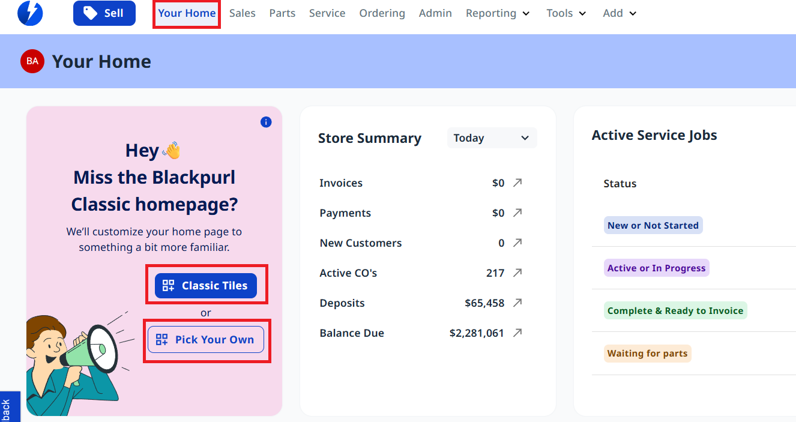Open the Tools dropdown menu
Viewport: 796px width, 422px height.
(x=566, y=13)
